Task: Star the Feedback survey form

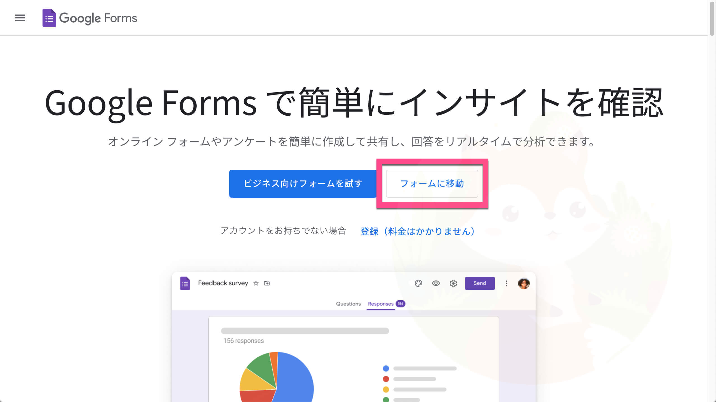Action: pos(256,283)
